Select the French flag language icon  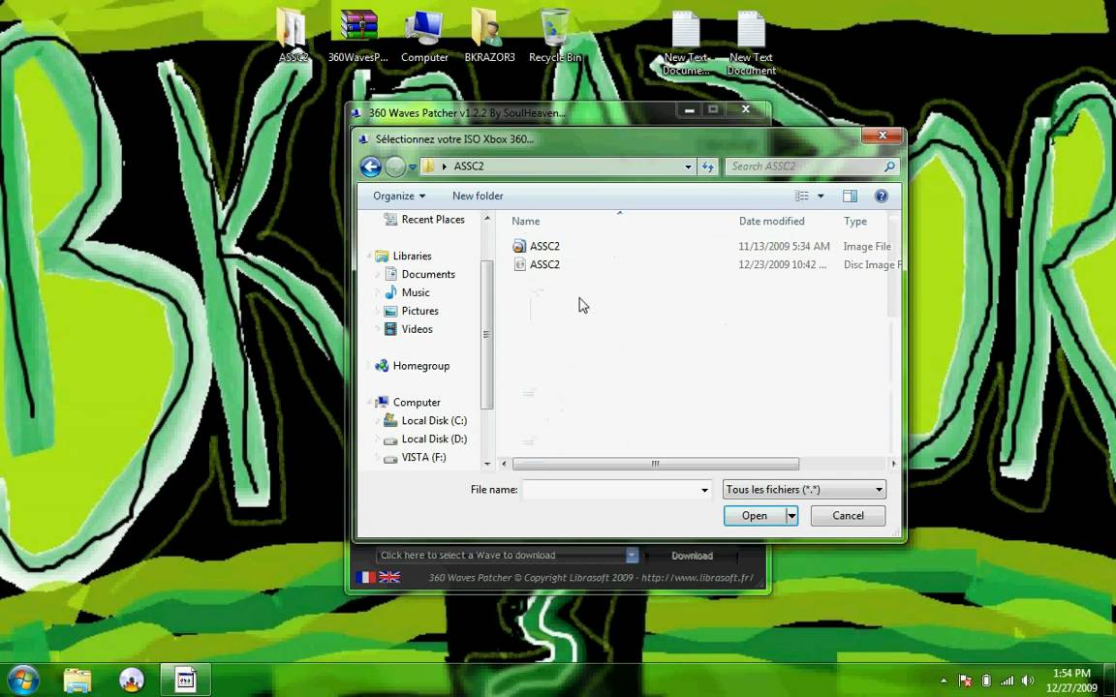click(365, 578)
